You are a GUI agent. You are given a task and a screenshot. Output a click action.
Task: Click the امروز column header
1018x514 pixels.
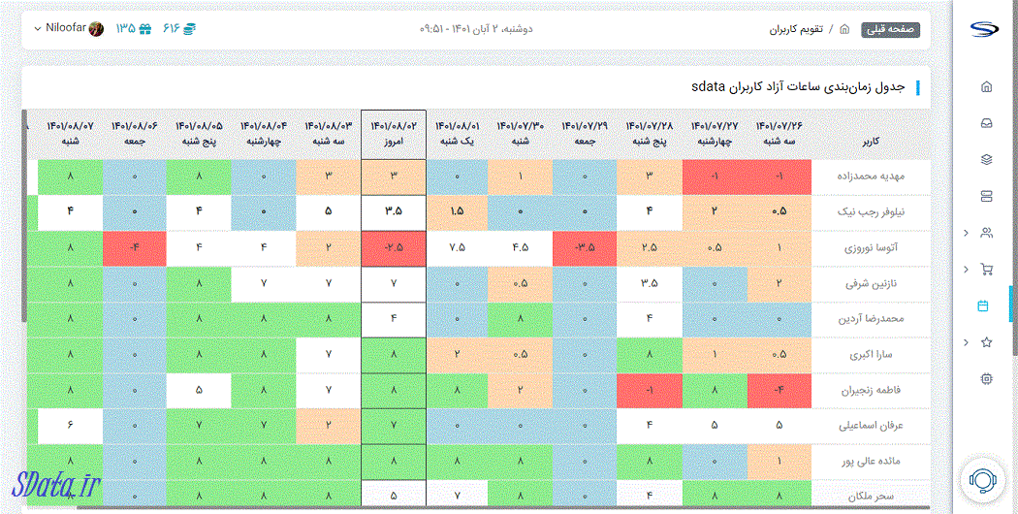pos(393,134)
